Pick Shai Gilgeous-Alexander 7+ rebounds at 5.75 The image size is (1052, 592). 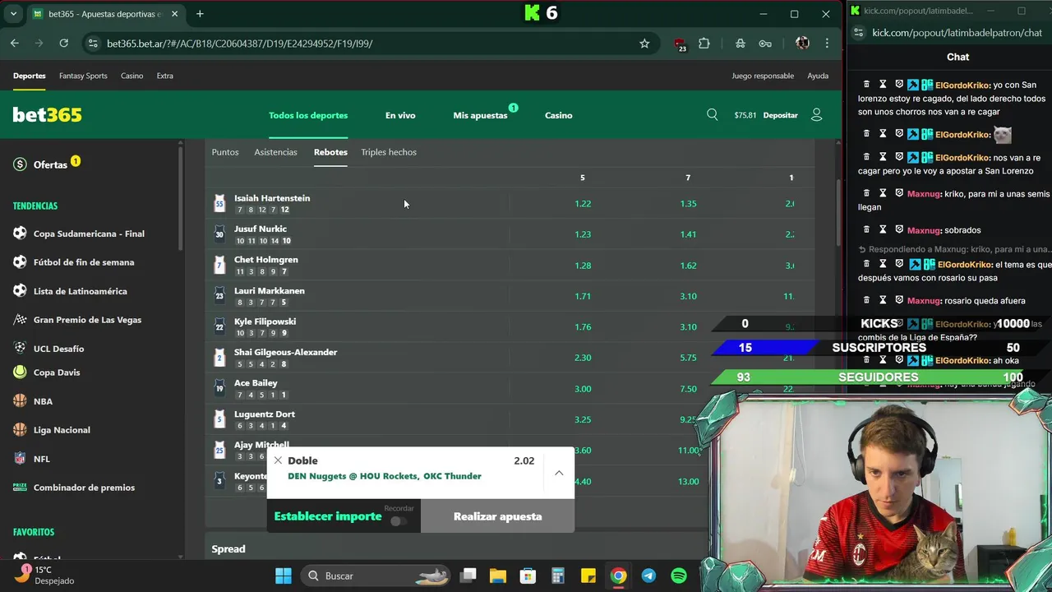click(688, 358)
